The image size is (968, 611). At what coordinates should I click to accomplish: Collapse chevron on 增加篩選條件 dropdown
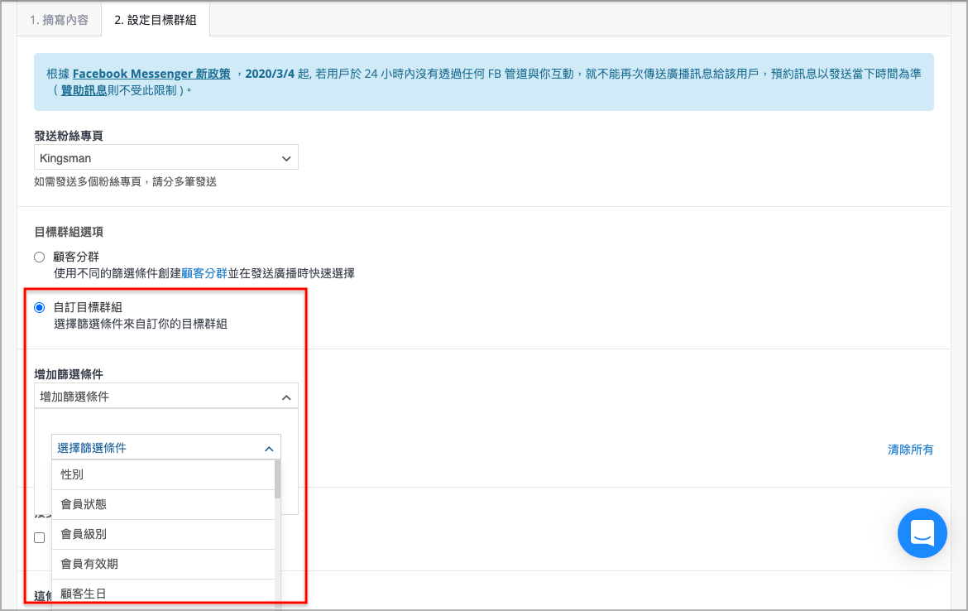(286, 397)
